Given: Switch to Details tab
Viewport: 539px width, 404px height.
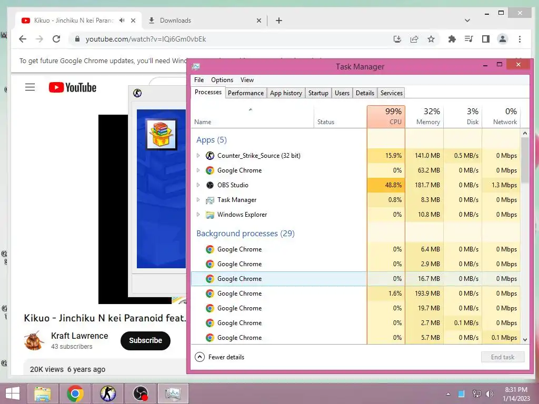Looking at the screenshot, I should (x=365, y=93).
